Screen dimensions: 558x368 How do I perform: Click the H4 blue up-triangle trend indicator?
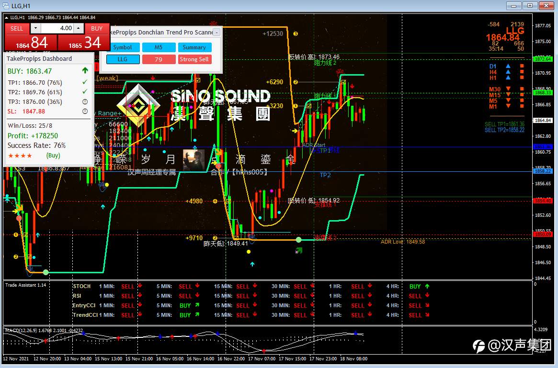508,72
